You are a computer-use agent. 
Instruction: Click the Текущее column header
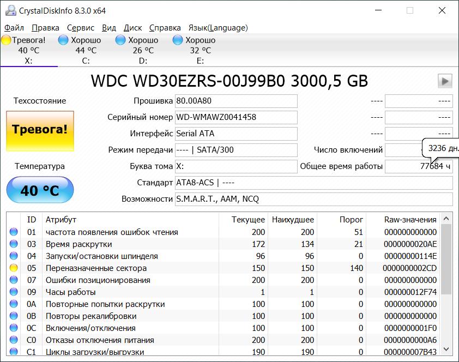tap(243, 220)
